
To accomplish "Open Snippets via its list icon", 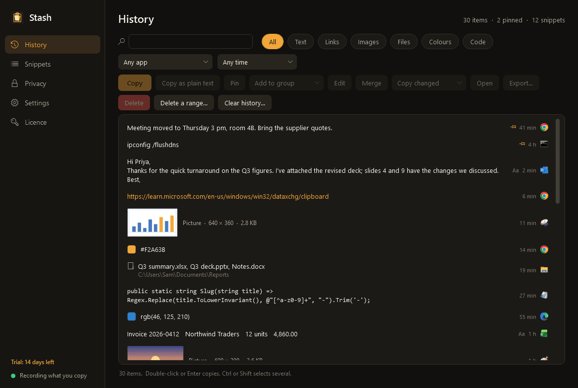I will point(15,64).
